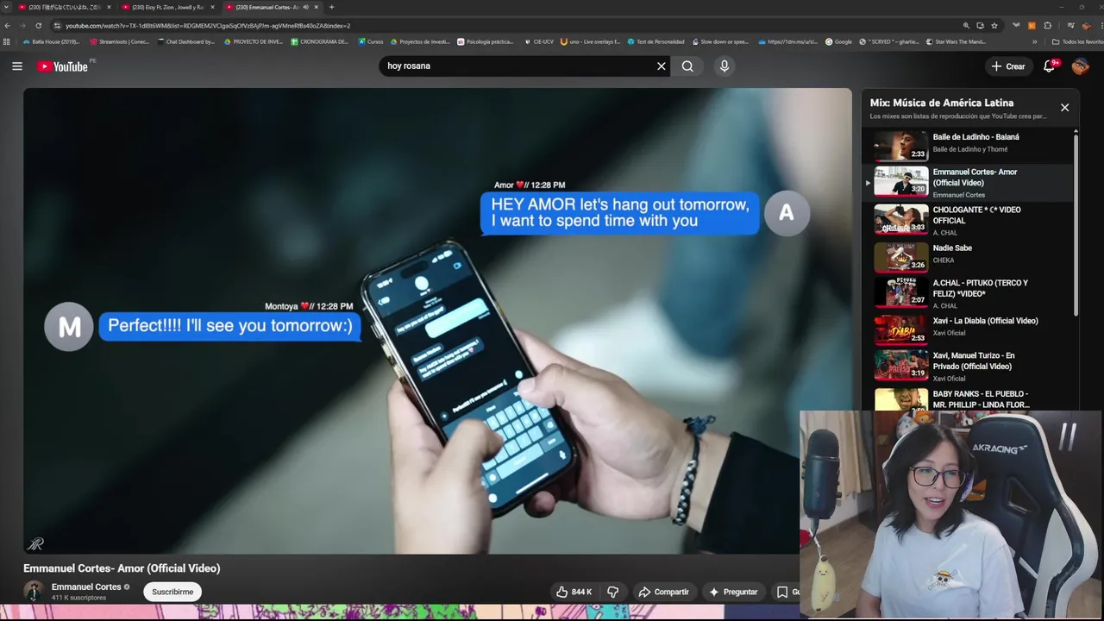The height and width of the screenshot is (621, 1104).
Task: Run search with magnifier button
Action: point(687,66)
